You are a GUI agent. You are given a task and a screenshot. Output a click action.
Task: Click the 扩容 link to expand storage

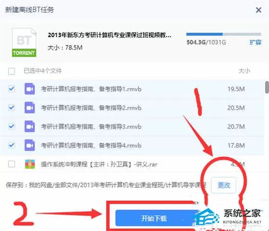255,42
